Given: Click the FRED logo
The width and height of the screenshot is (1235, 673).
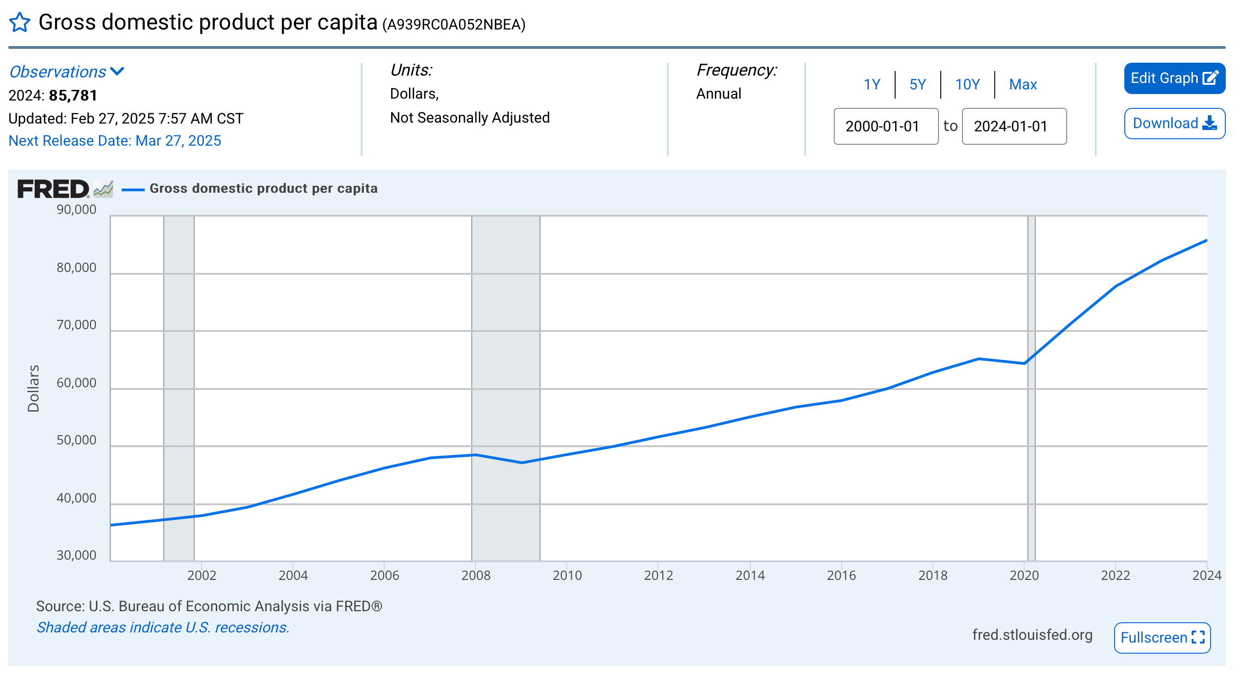Looking at the screenshot, I should point(53,189).
